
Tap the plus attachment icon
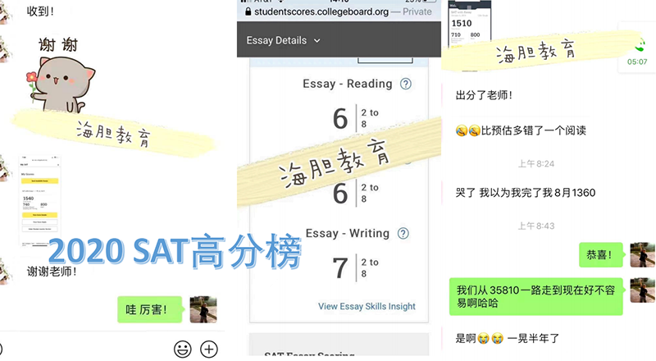(x=209, y=349)
